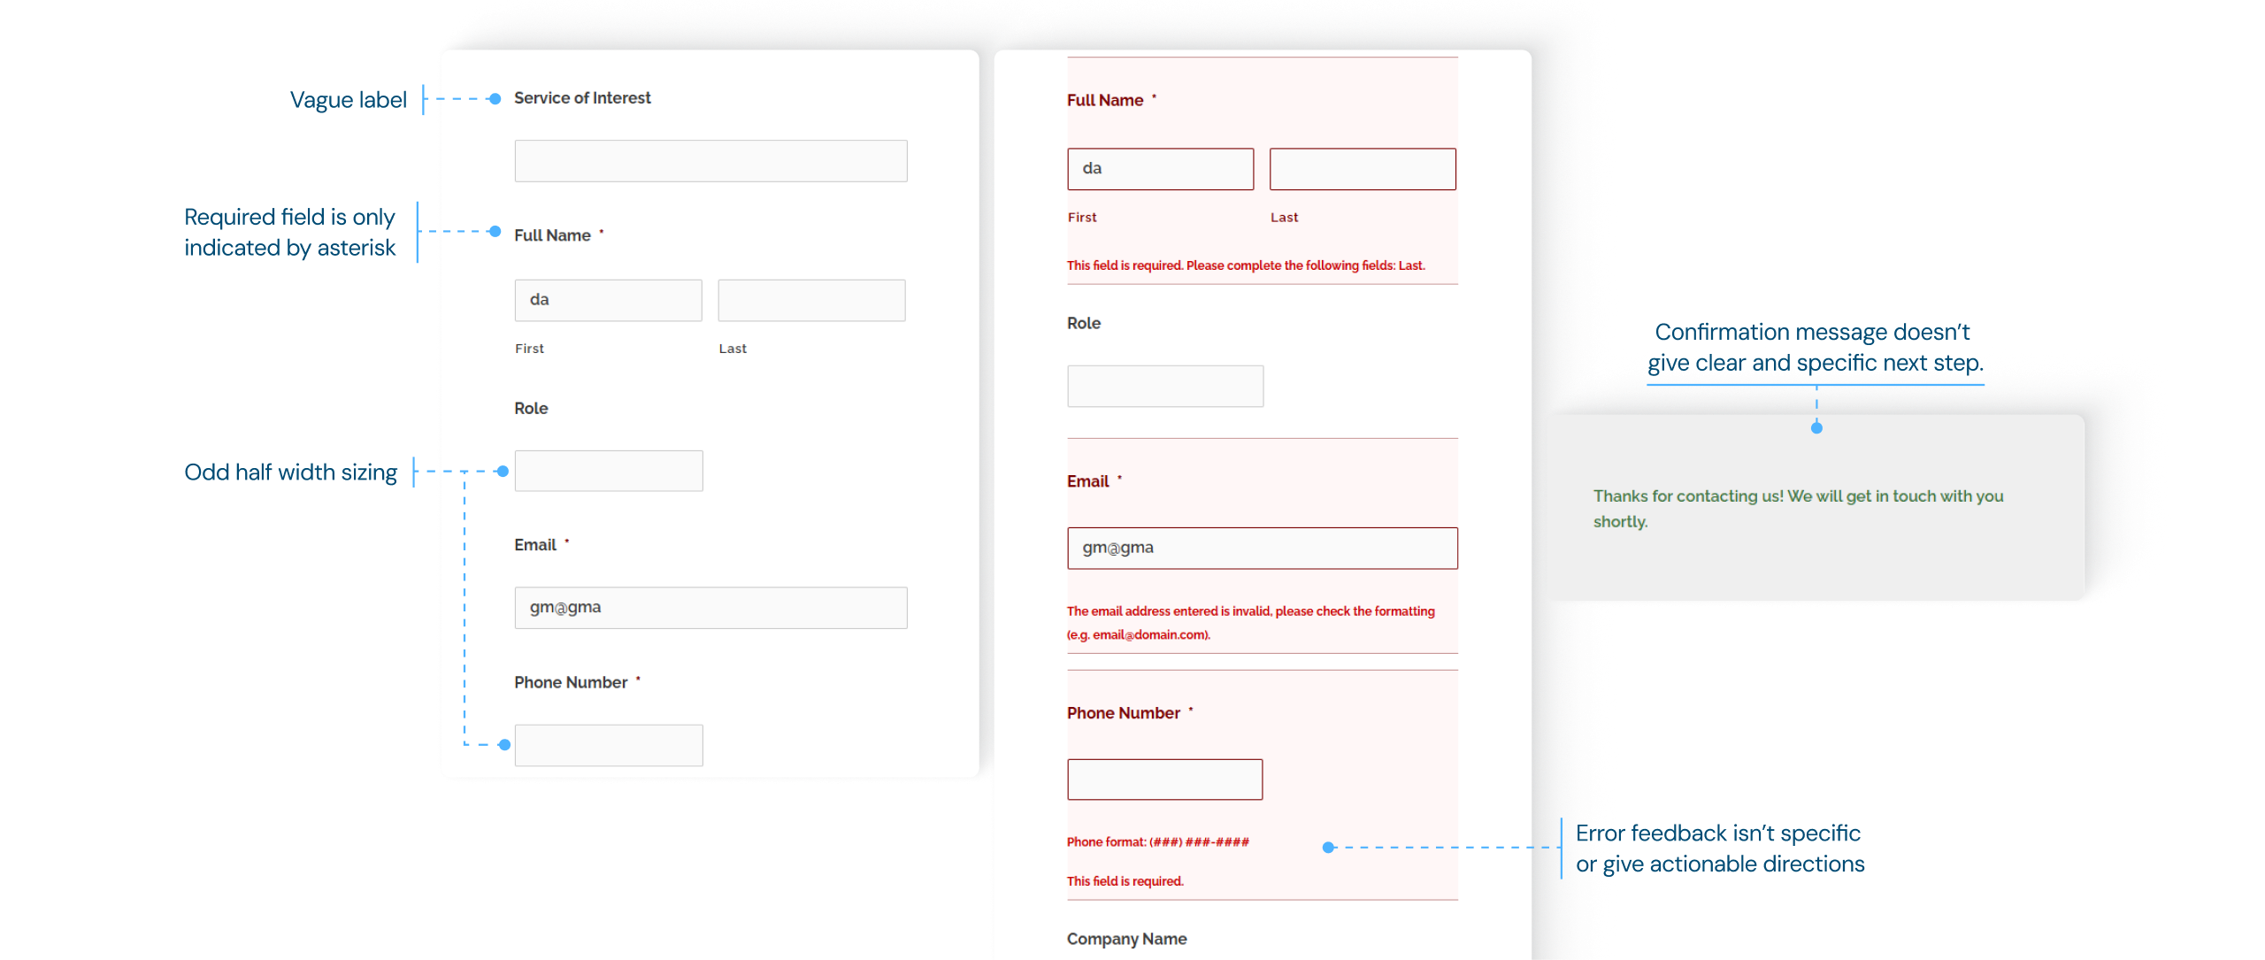Select the 'Vague label' annotation text
The width and height of the screenshot is (2265, 960).
click(x=349, y=100)
